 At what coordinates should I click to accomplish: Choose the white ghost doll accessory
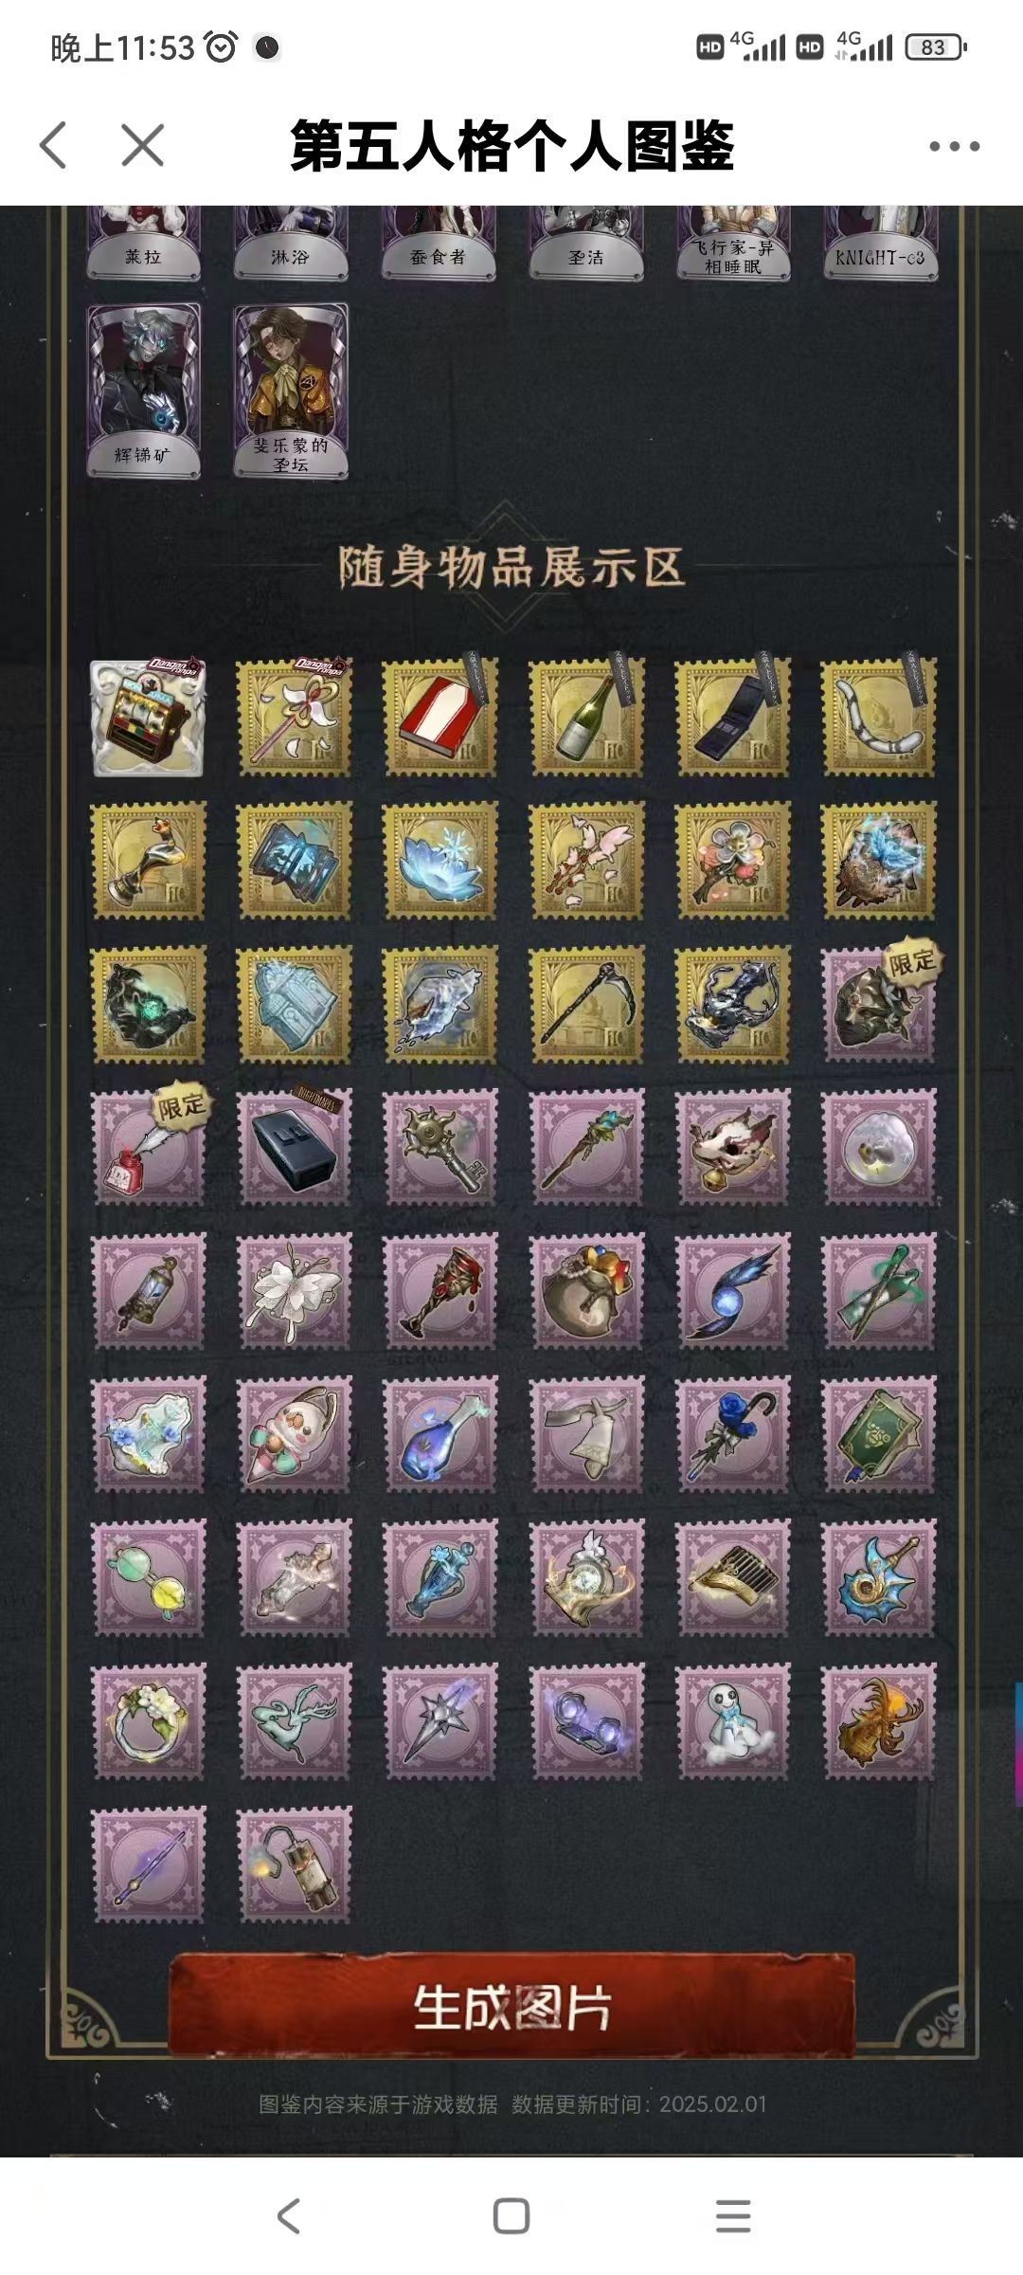[x=732, y=1721]
